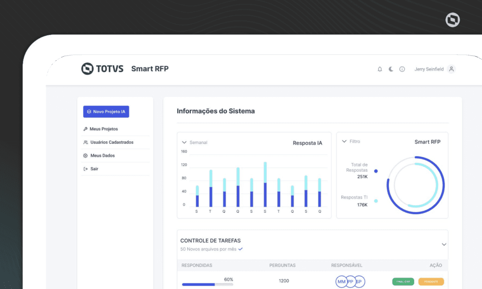Screen dimensions: 482x289
Task: Click the 60% progress bar
Action: (x=208, y=284)
